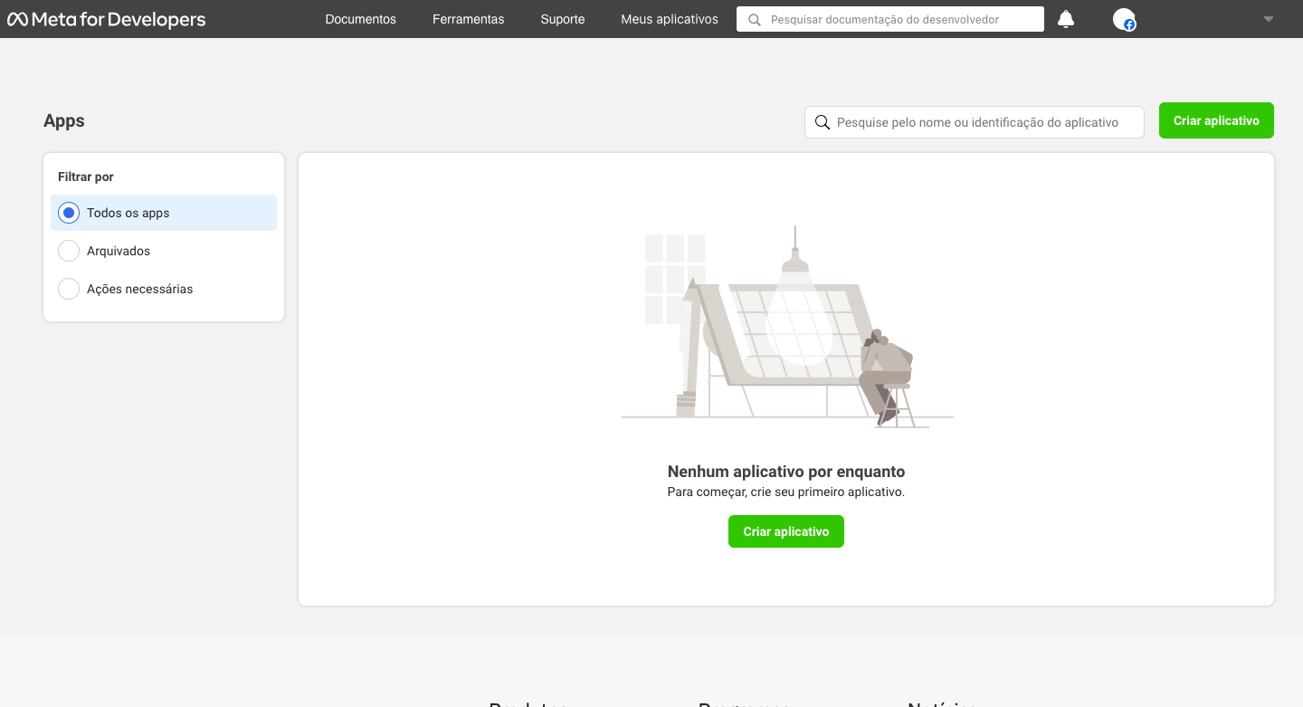Click the Meta for Developers logo
This screenshot has height=707, width=1303.
107,19
